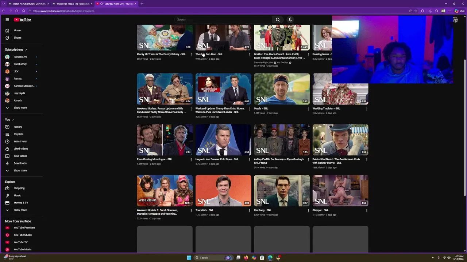This screenshot has height=262, width=467.
Task: Open Liked videos list
Action: click(x=21, y=149)
